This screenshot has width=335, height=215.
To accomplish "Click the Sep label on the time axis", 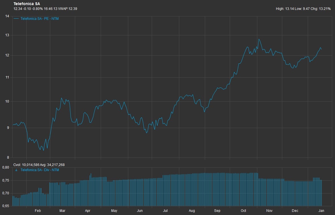I will [x=217, y=211].
